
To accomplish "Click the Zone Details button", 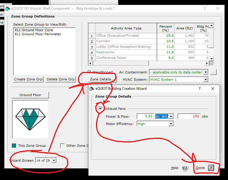I will coord(102,79).
